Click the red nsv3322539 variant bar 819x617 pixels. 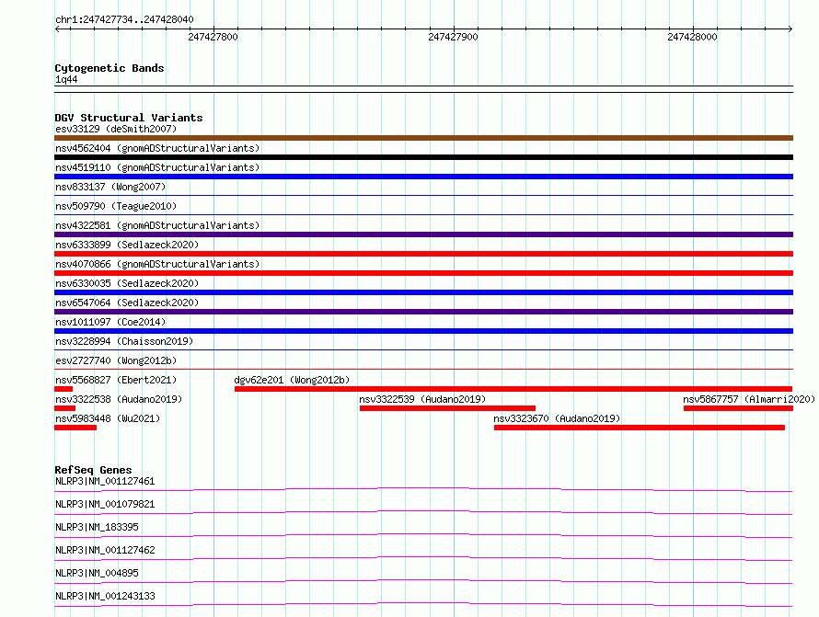(x=447, y=408)
